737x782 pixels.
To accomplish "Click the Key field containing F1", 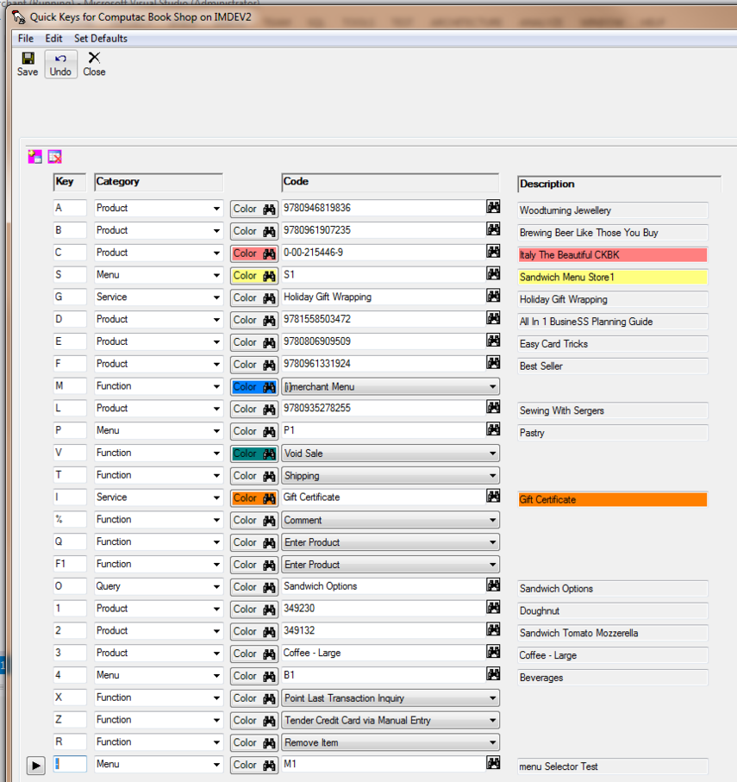I will click(70, 564).
